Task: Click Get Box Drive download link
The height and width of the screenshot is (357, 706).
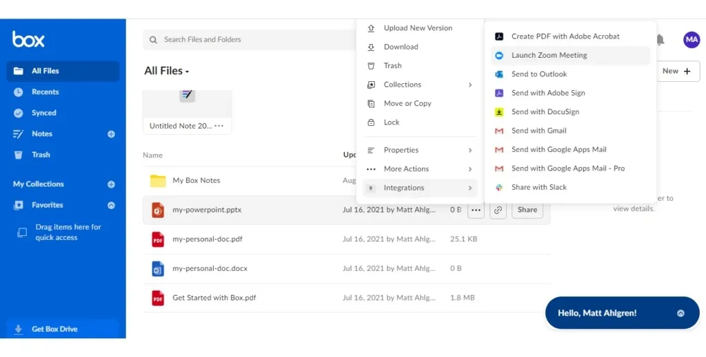Action: coord(63,329)
